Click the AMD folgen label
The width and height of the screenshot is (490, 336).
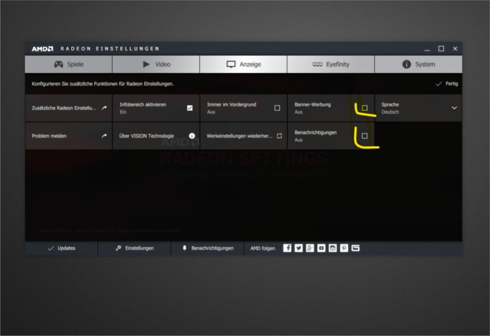[263, 248]
